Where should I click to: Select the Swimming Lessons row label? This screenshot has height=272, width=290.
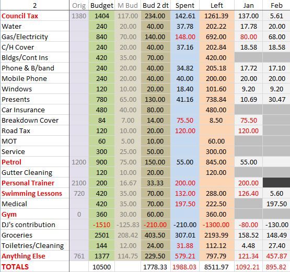tap(32, 194)
